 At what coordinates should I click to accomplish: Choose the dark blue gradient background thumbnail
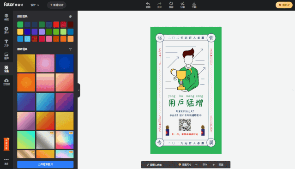[x=65, y=63]
